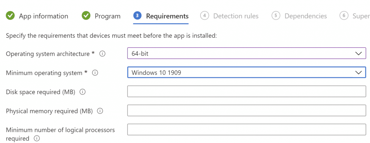Click the Physical memory required info icon
The image size is (370, 143).
tap(100, 111)
